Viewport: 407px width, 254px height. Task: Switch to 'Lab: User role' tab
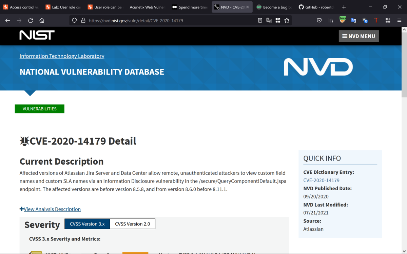tap(63, 7)
